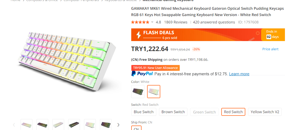Select the white keyboard color swatch
This screenshot has height=130, width=291.
click(x=154, y=92)
